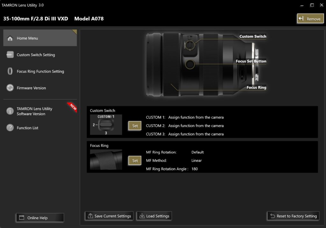Image resolution: width=326 pixels, height=228 pixels.
Task: Open the Function List entry
Action: (x=27, y=128)
